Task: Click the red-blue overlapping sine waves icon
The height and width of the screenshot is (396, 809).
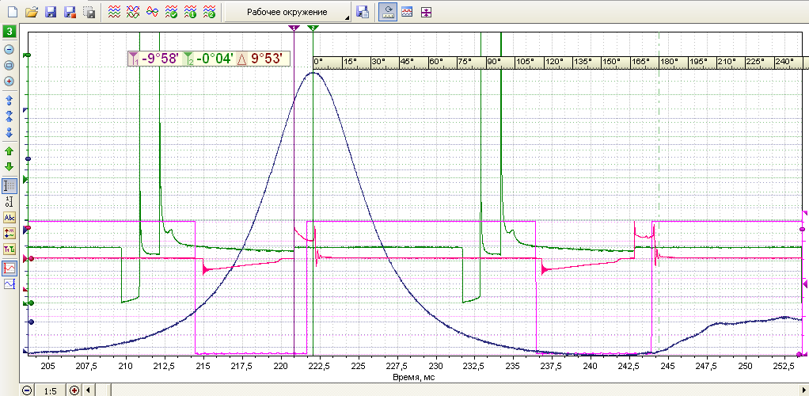Action: pyautogui.click(x=152, y=12)
